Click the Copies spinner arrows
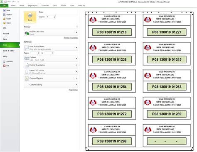Image resolution: width=197 pixels, height=152 pixels. [54, 17]
